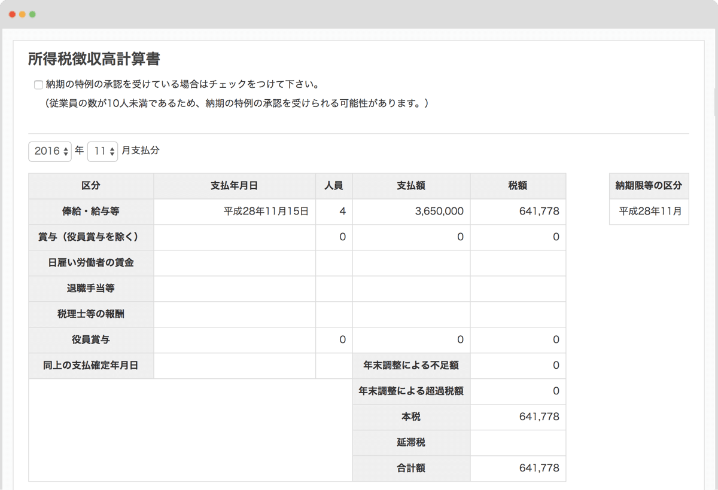Click the 人員 value 4 in salary row
The height and width of the screenshot is (490, 718).
pyautogui.click(x=334, y=212)
